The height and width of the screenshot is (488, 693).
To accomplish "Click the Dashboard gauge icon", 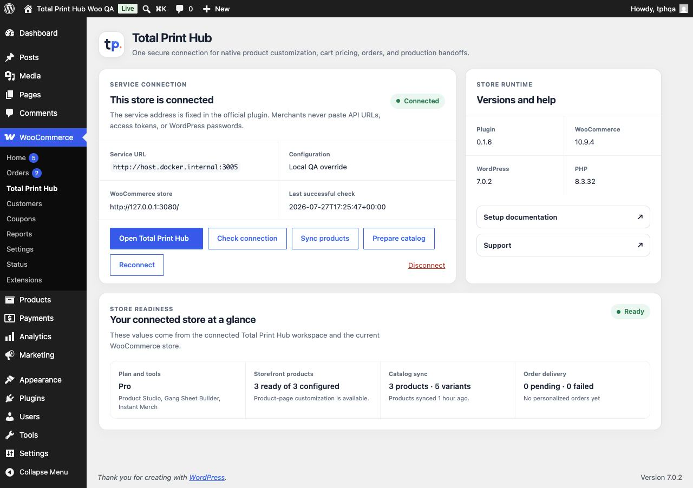I will 10,33.
